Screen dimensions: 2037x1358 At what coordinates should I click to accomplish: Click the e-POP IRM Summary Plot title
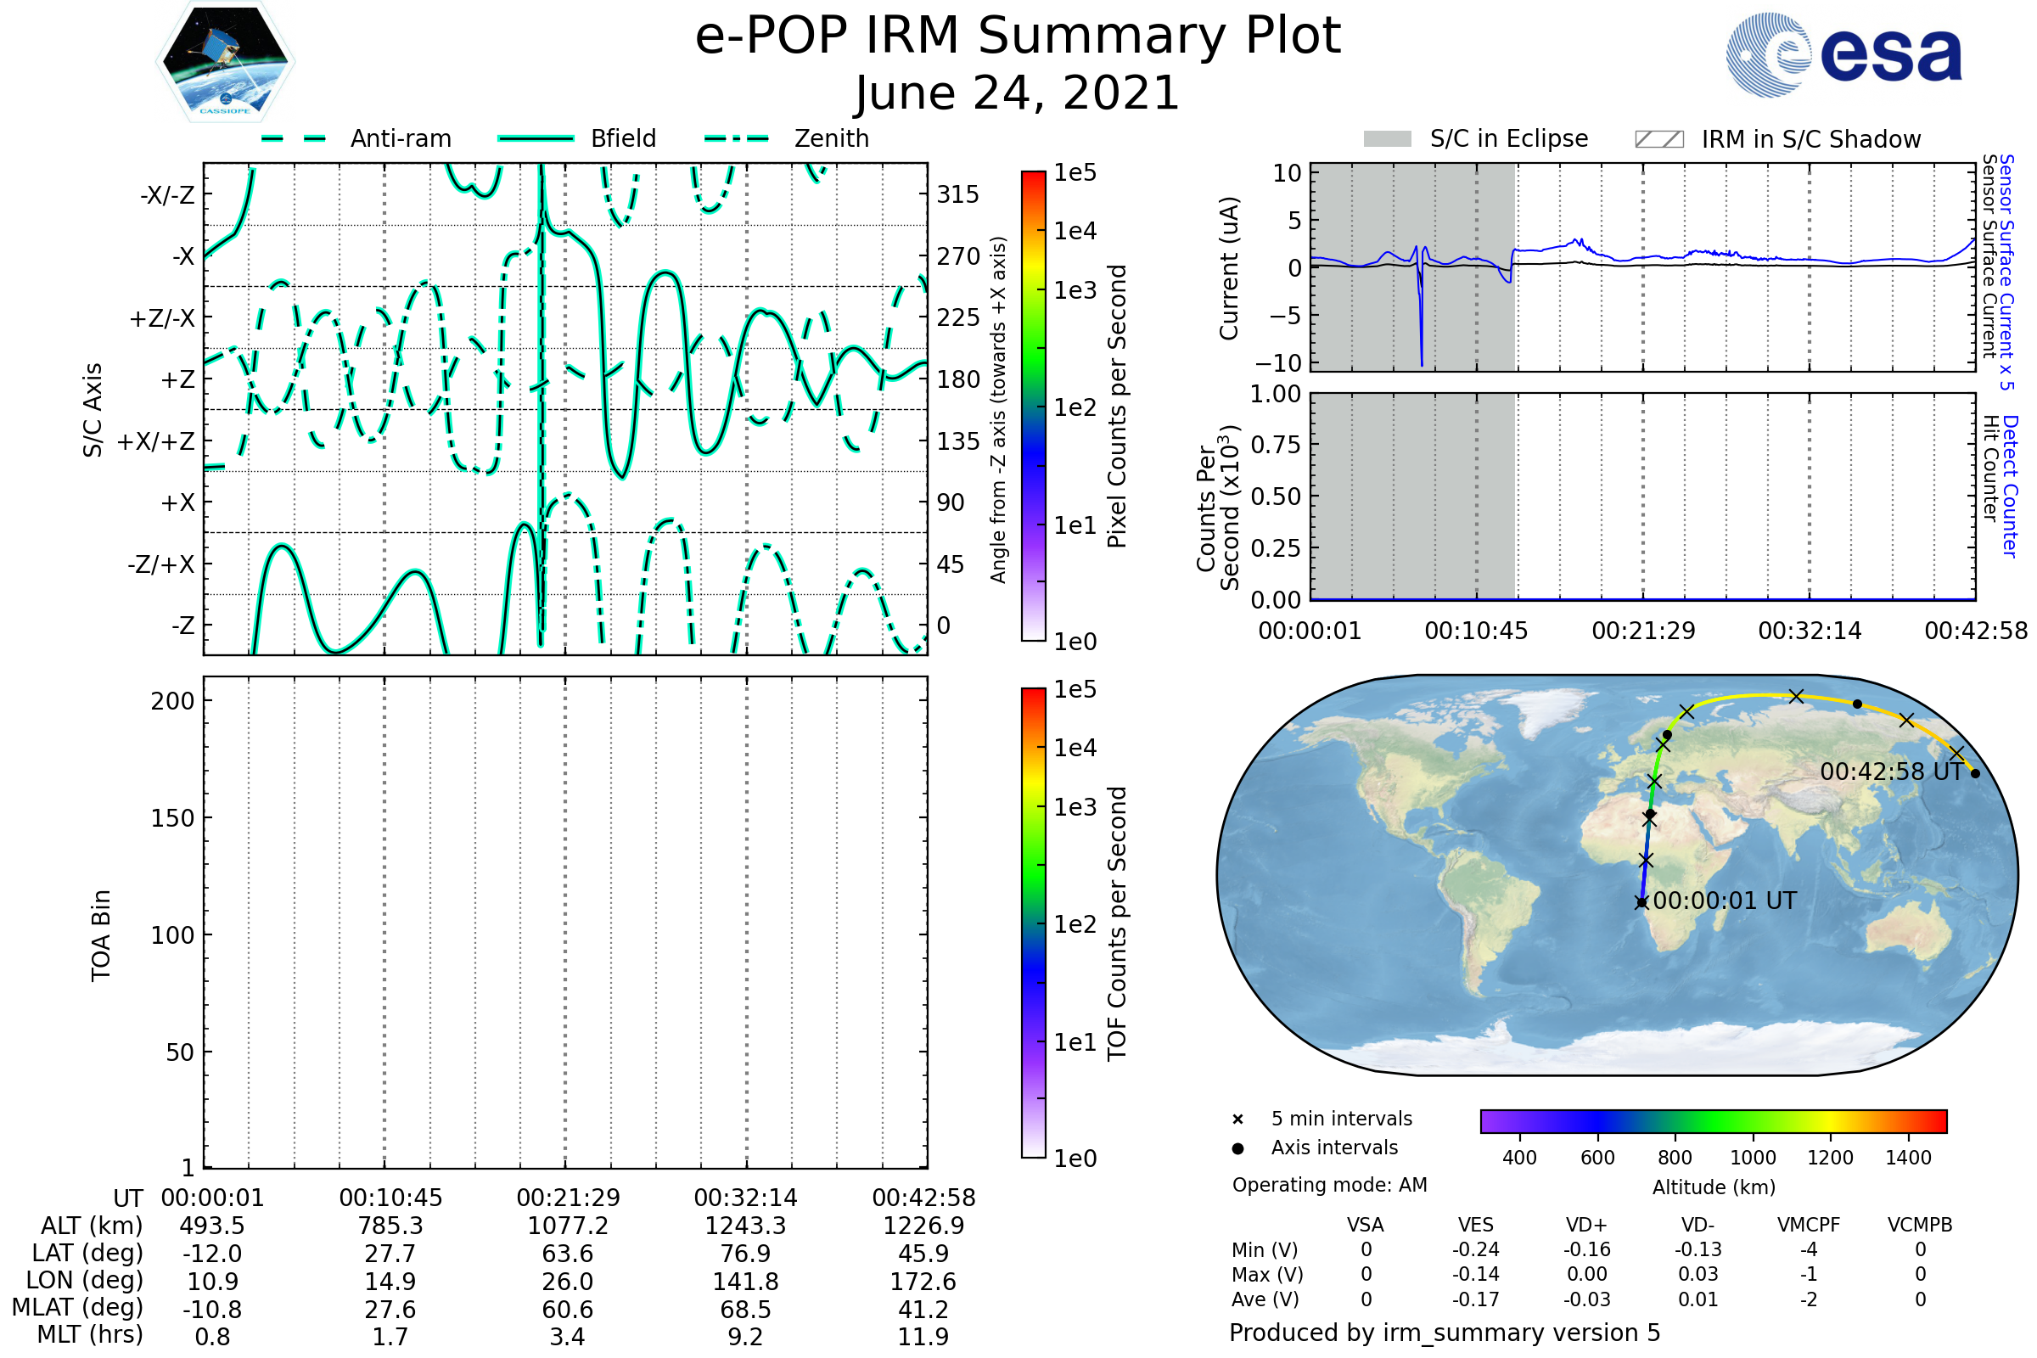1018,36
